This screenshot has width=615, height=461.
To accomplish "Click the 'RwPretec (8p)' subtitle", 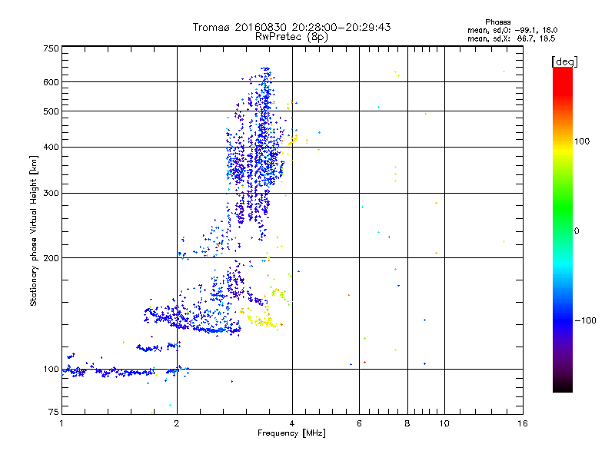I will [x=291, y=37].
